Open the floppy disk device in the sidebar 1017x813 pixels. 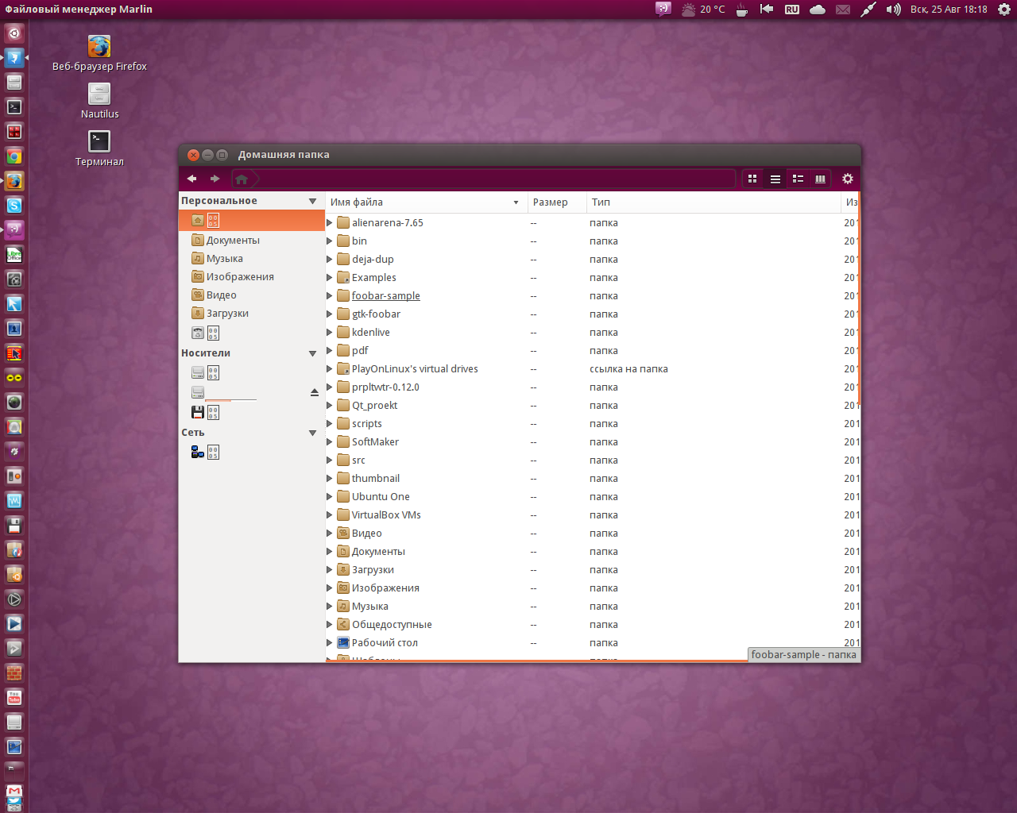click(198, 412)
